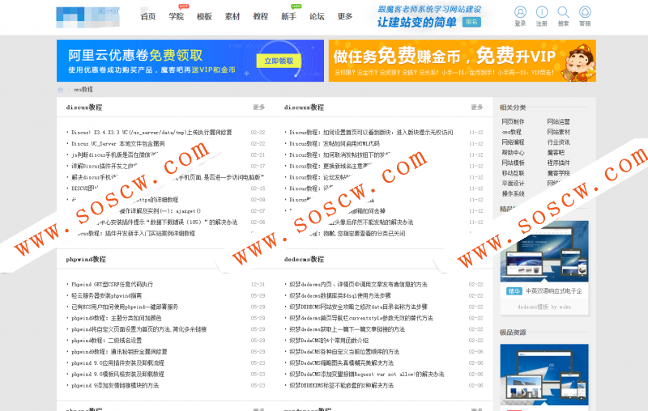
Task: Select 网站模板 category link
Action: pyautogui.click(x=513, y=163)
